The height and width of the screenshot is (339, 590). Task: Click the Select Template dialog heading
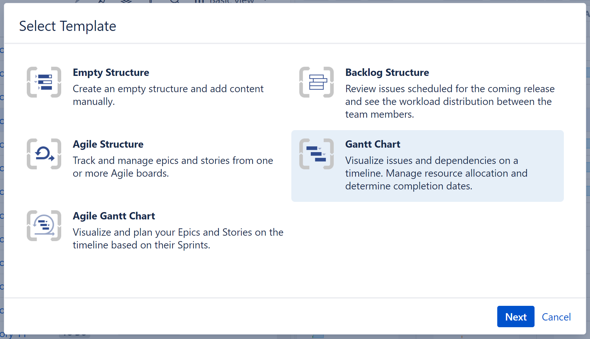(x=68, y=26)
